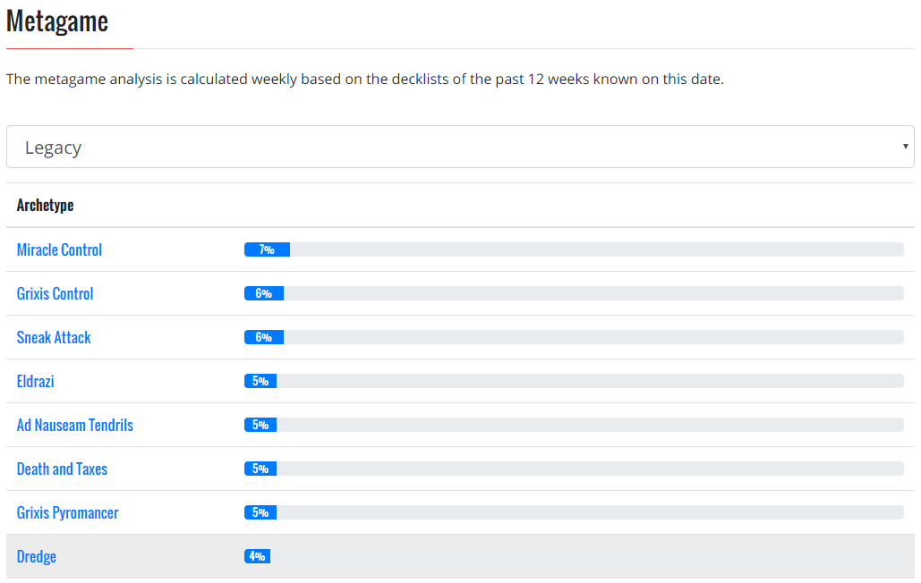Click the metagame analysis description text

pos(364,79)
